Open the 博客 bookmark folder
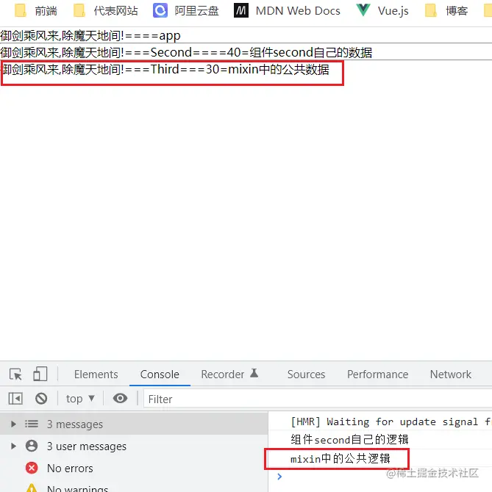This screenshot has height=492, width=492. [446, 11]
